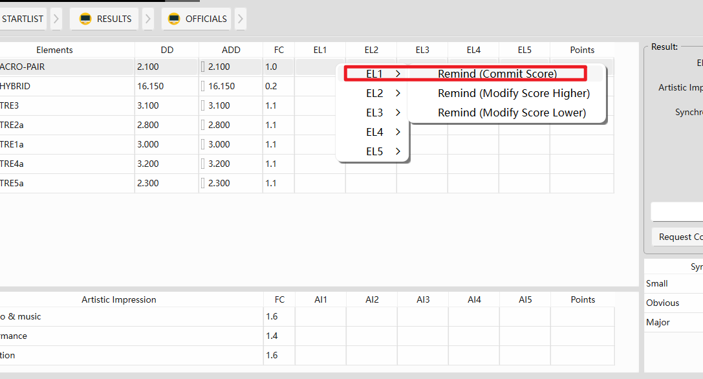Toggle the small box beside ADD value 3.000

tap(202, 144)
